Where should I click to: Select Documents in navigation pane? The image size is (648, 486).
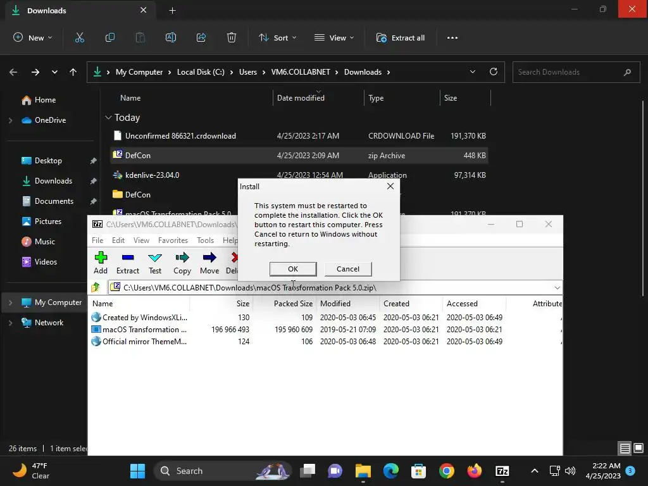coord(54,201)
